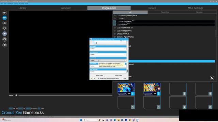Screen dimensions: 218x122
Task: Select empty memory slot 4
Action: 204,89
